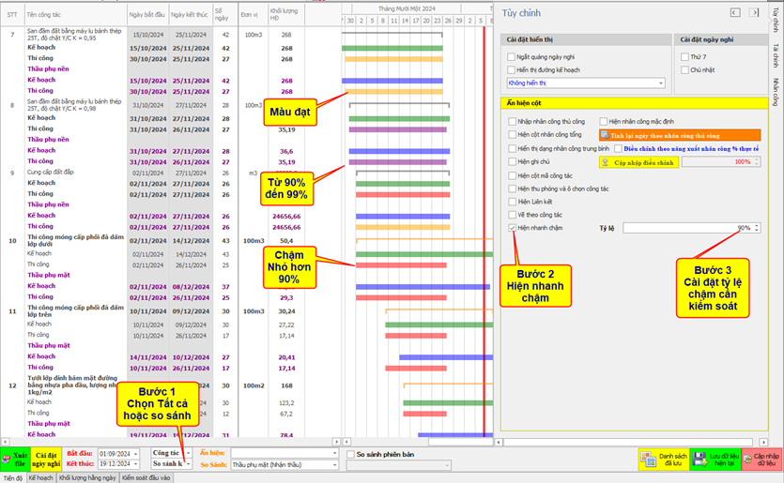Click the right arrow in Tùy chỉnh header
The width and height of the screenshot is (784, 483).
pos(754,12)
